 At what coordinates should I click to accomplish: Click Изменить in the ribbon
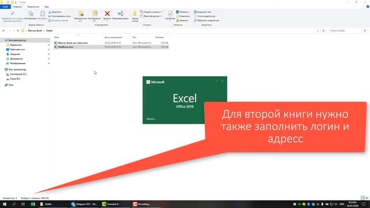(183, 16)
